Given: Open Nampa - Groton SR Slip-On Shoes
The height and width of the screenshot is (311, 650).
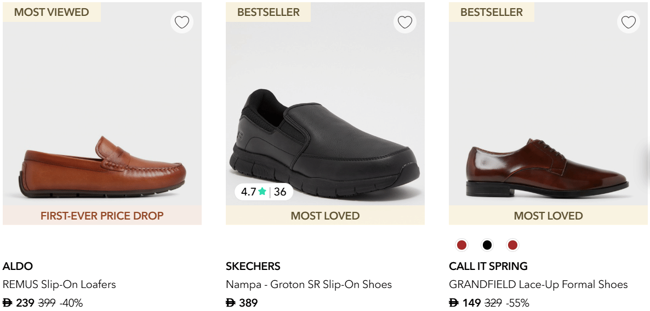Looking at the screenshot, I should (x=309, y=284).
